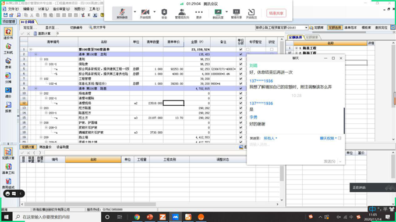Viewport: 396px width, 222px height.
Task: Click 放大字号 button
Action: 97,27
